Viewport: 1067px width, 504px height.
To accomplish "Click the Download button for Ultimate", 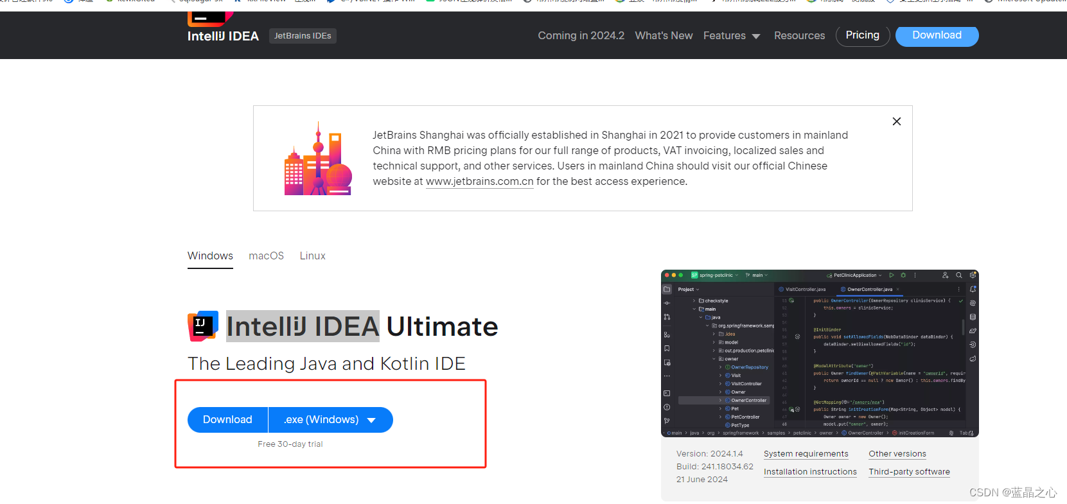I will (x=227, y=420).
